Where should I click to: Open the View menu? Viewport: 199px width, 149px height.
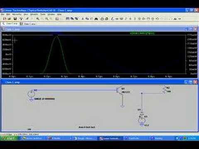coord(26,14)
